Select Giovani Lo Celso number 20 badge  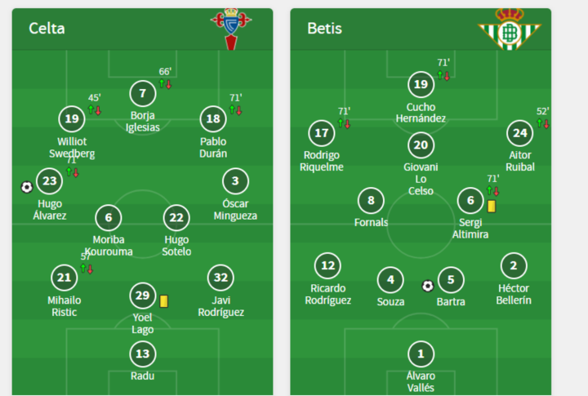pyautogui.click(x=421, y=145)
